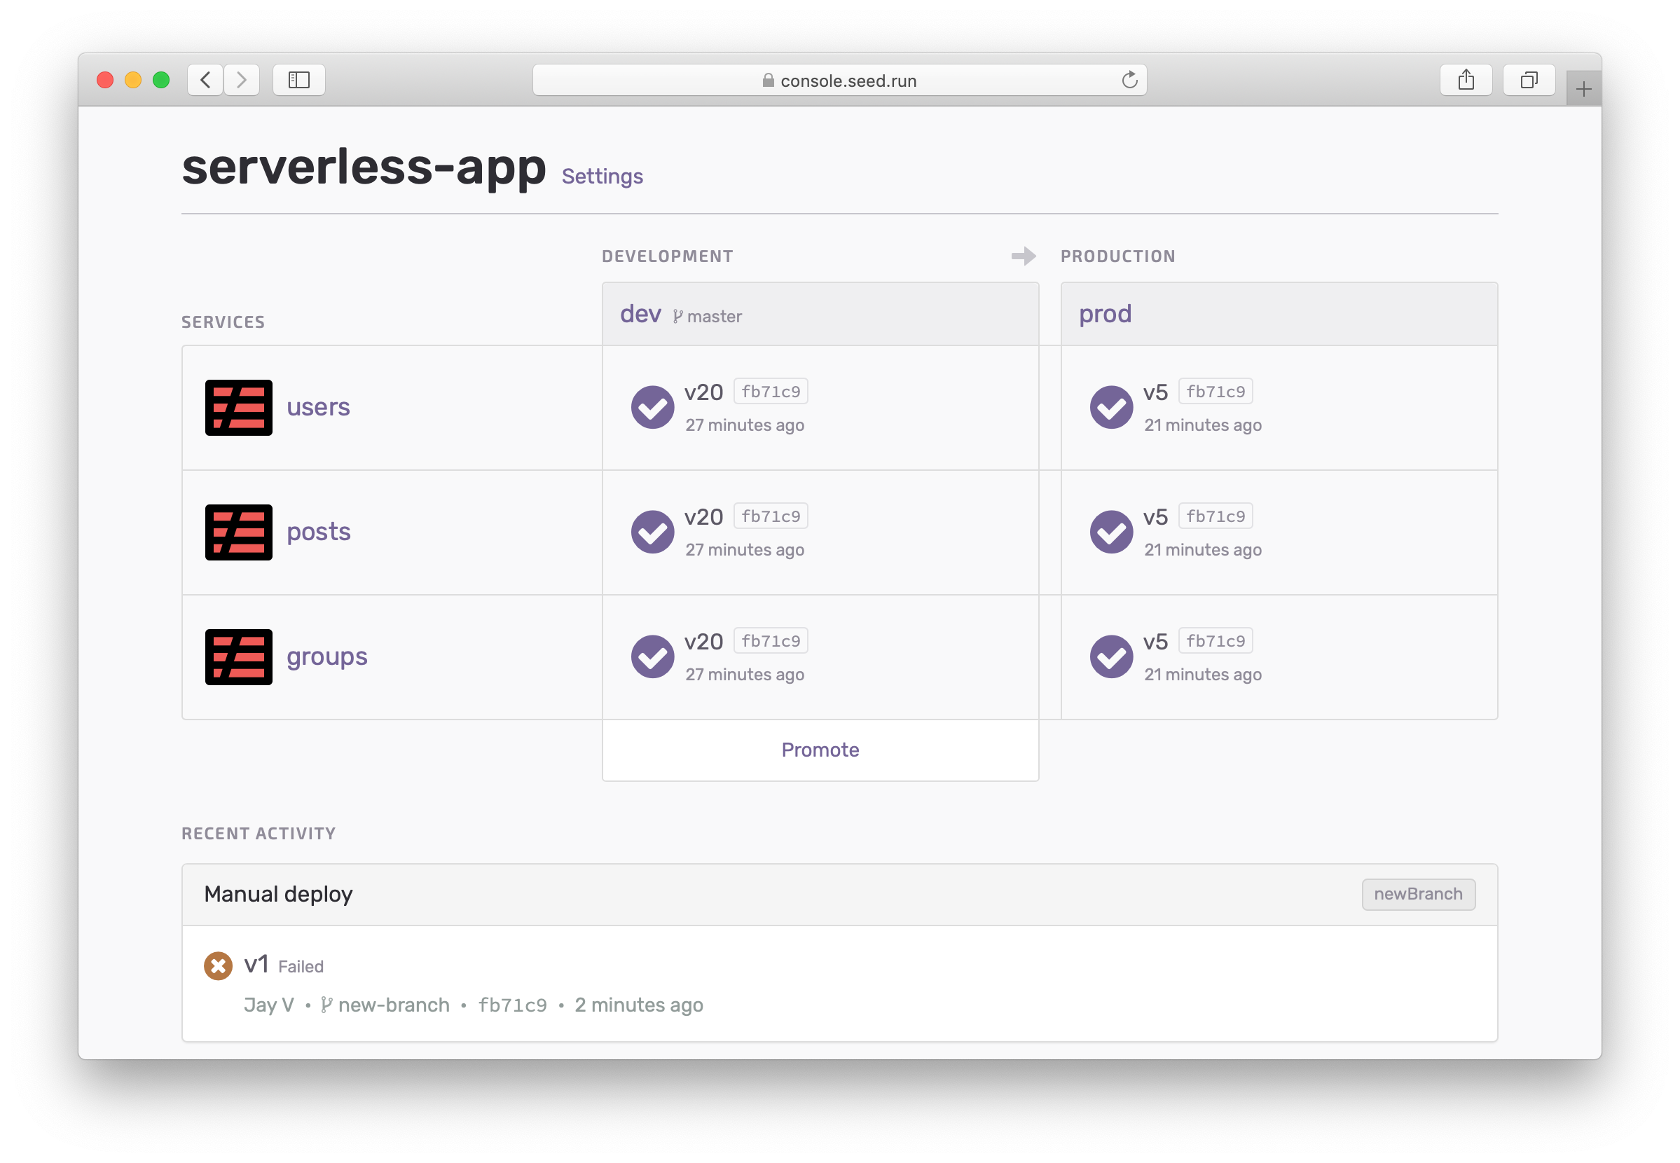Click the newBranch stage badge
1680x1163 pixels.
[1418, 894]
